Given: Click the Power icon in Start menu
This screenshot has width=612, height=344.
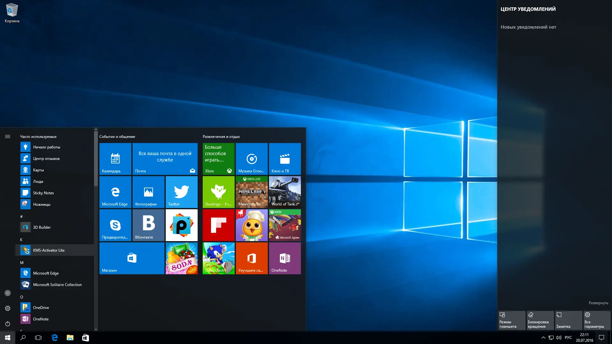Looking at the screenshot, I should 8,324.
